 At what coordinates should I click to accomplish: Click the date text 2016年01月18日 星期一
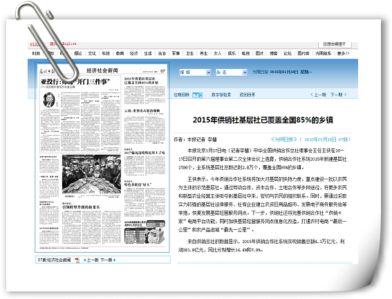point(291,72)
